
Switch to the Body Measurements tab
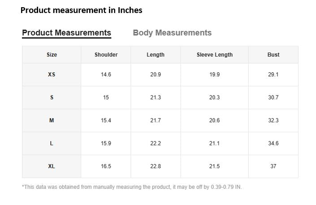(172, 33)
